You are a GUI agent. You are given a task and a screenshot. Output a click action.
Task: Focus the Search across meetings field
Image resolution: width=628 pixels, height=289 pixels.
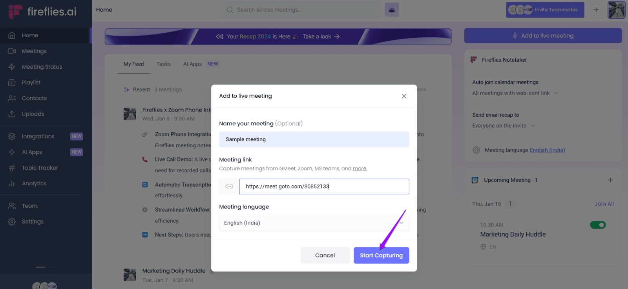[300, 10]
